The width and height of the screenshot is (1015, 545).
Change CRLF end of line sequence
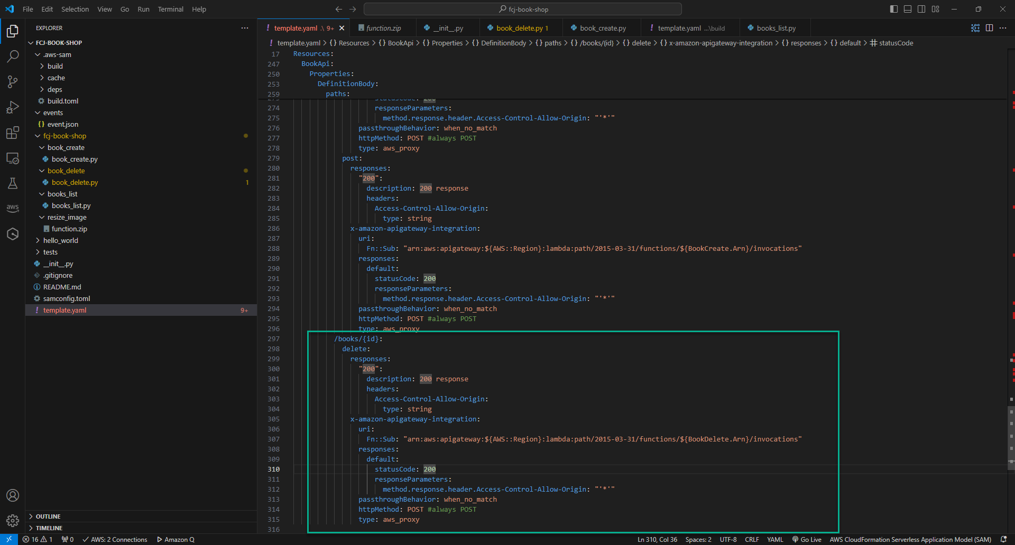pos(752,539)
